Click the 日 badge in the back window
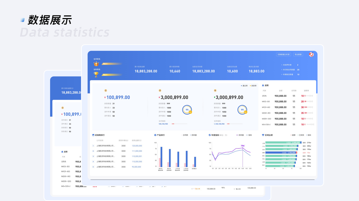Viewport: 359px width, 201px height. (x=63, y=108)
